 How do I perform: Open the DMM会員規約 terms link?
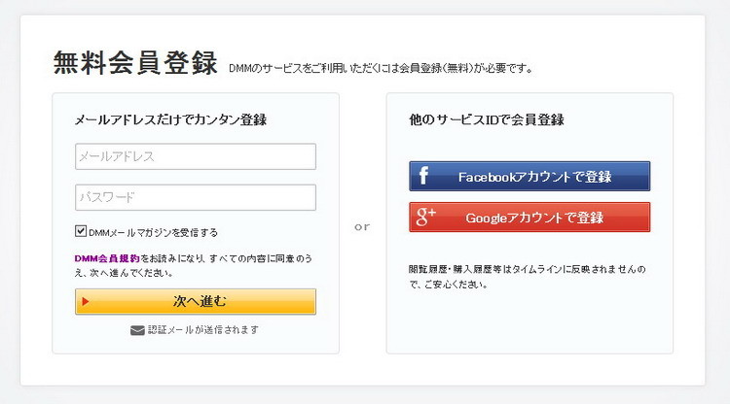pyautogui.click(x=107, y=258)
